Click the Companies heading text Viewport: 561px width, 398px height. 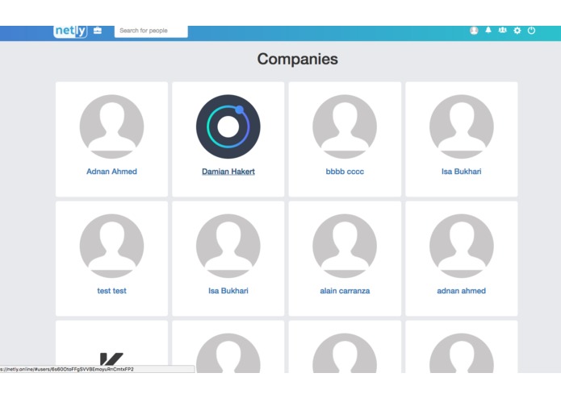pos(297,59)
